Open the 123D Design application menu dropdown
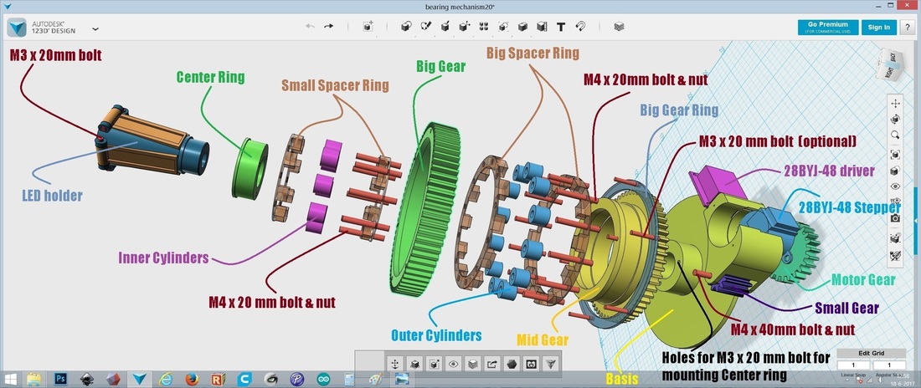 click(95, 28)
